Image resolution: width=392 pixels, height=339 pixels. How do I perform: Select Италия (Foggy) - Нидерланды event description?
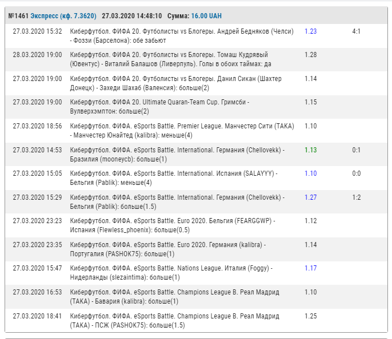pyautogui.click(x=171, y=273)
